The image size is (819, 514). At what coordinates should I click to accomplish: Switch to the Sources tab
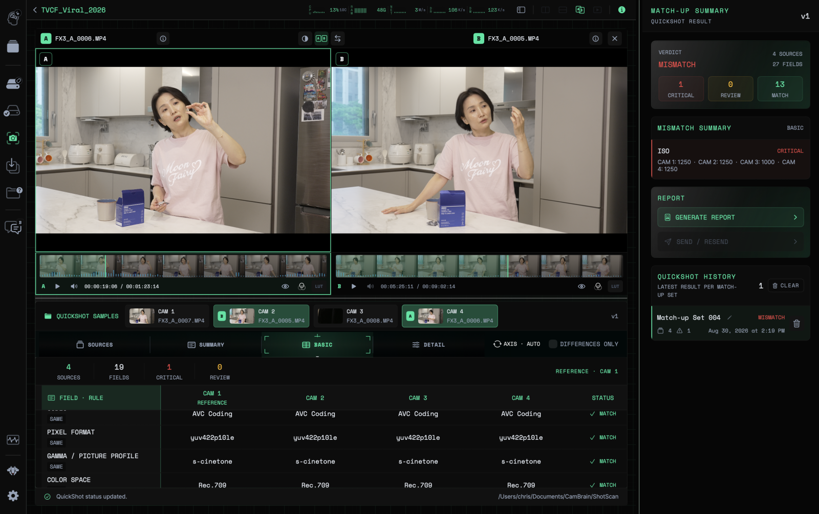(94, 345)
